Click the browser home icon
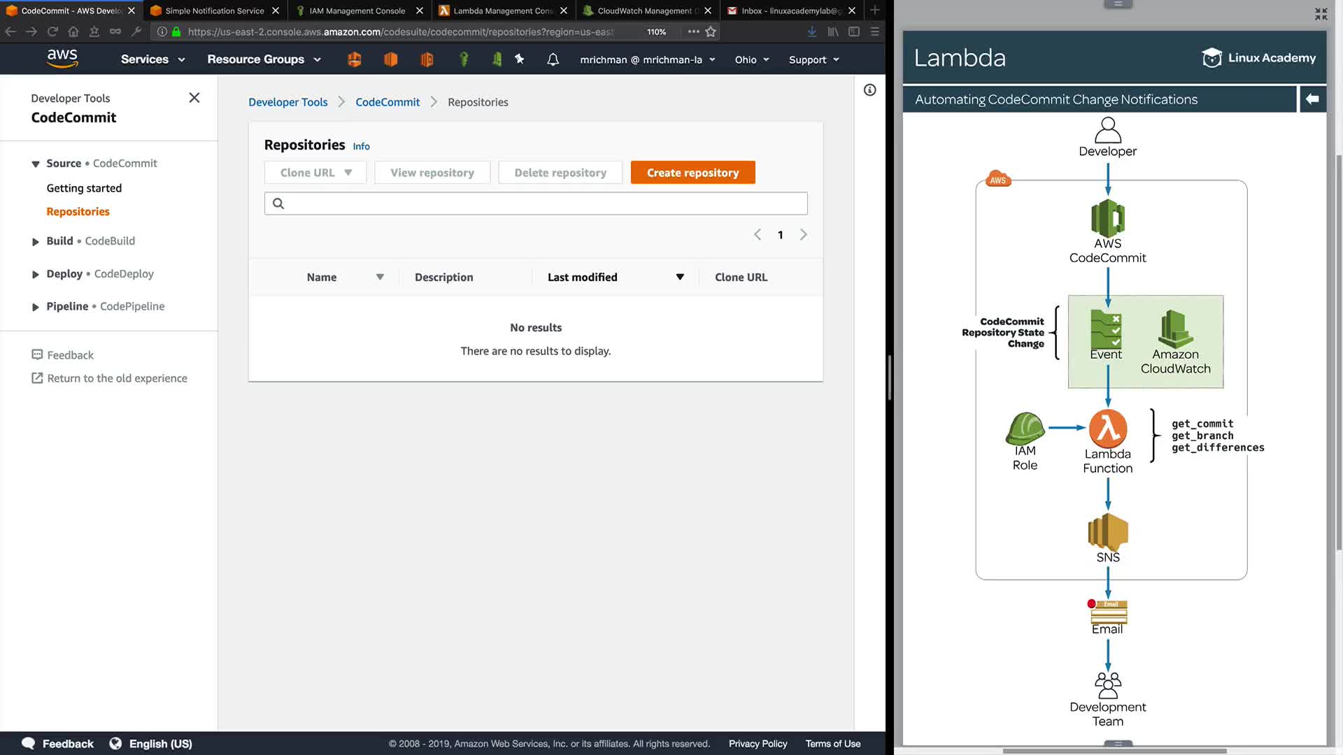 coord(73,31)
